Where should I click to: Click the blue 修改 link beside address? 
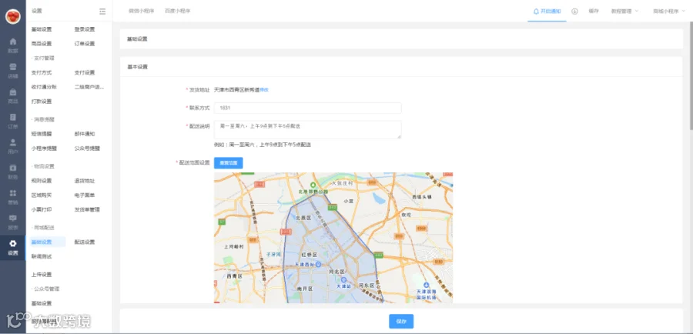click(264, 90)
